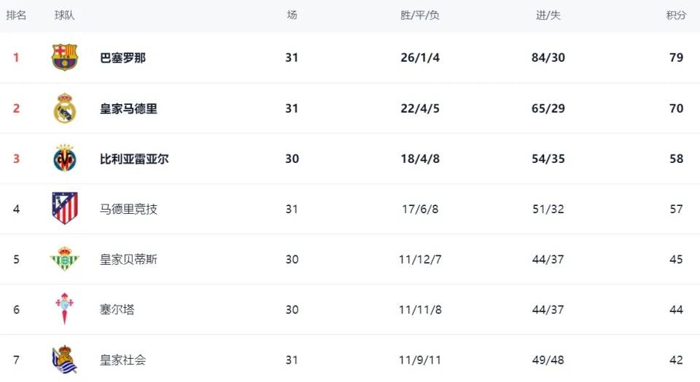Select the 皇家贝蒂斯 team name
Viewport: 700px width, 382px height.
[128, 259]
